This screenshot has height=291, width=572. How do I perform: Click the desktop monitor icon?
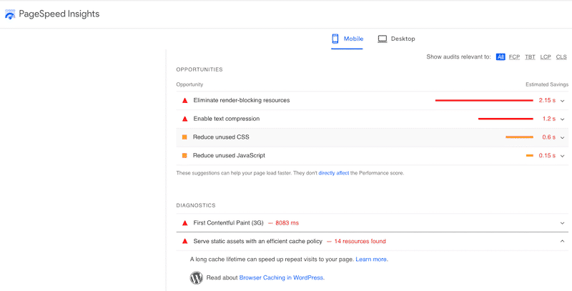click(383, 39)
